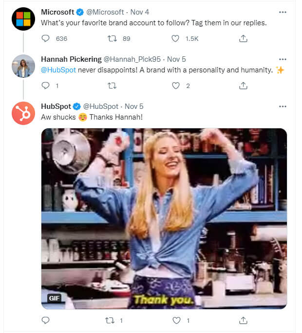Screen dimensions: 302x333
Task: Share Hannah Pickering's tweet
Action: (243, 86)
